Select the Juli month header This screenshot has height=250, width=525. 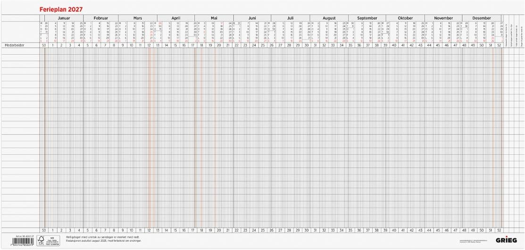pos(290,18)
